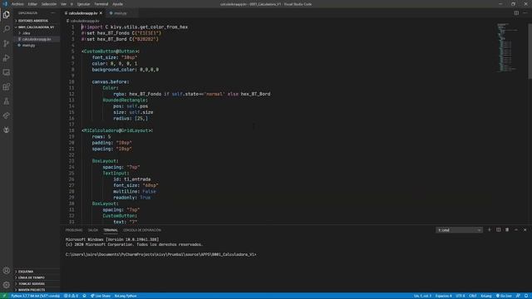Expand EDITORES ABIERTOS section
532x299 pixels.
coord(33,21)
